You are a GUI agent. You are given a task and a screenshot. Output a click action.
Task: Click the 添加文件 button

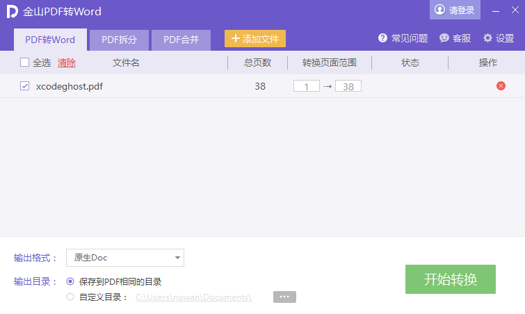click(255, 38)
